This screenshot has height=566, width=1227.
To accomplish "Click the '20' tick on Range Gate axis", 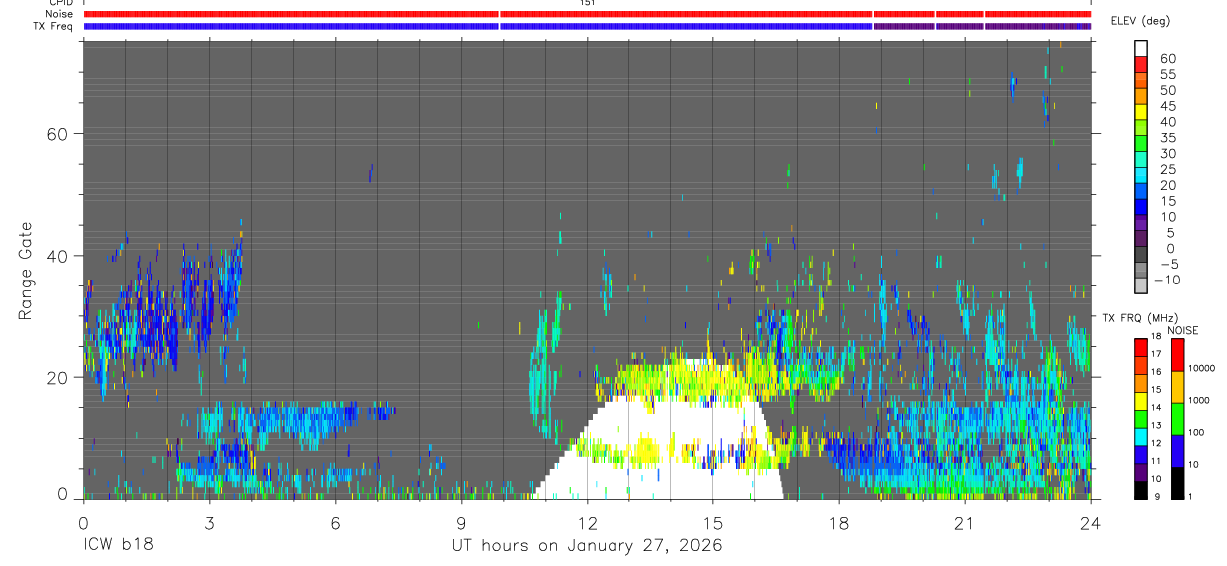I will click(x=58, y=377).
